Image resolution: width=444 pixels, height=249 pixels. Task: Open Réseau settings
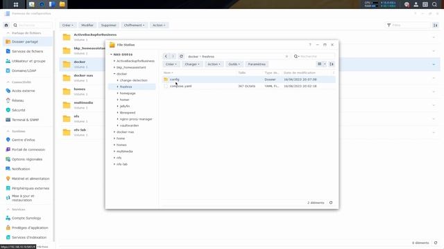click(28, 100)
